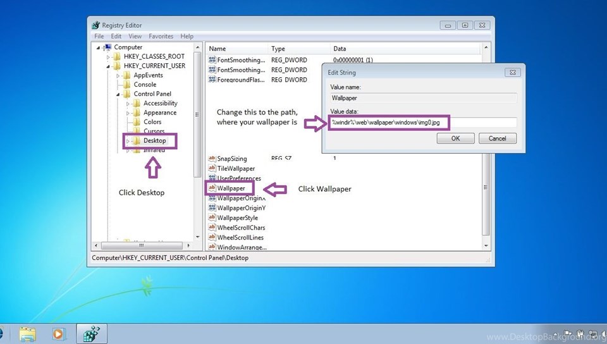Click the ForegroundFlas... DWORD value icon
607x344 pixels.
coord(212,79)
